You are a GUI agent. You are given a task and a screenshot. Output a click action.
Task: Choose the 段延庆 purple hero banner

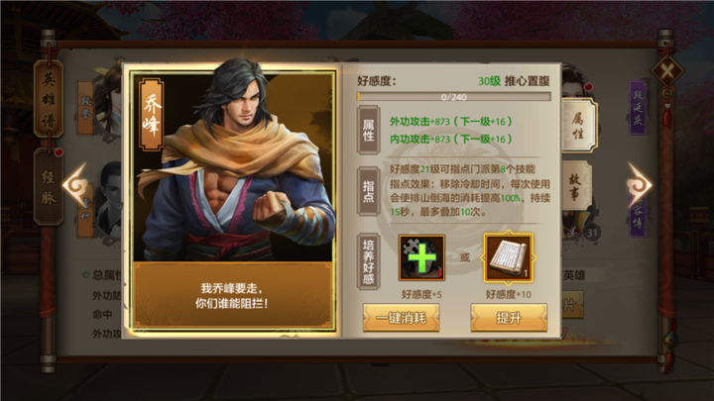pyautogui.click(x=638, y=108)
